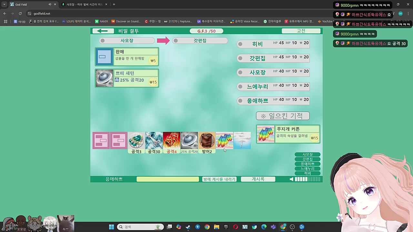Mute the game volume speaker icon
Viewport: 413px width, 232px height.
pyautogui.click(x=291, y=179)
